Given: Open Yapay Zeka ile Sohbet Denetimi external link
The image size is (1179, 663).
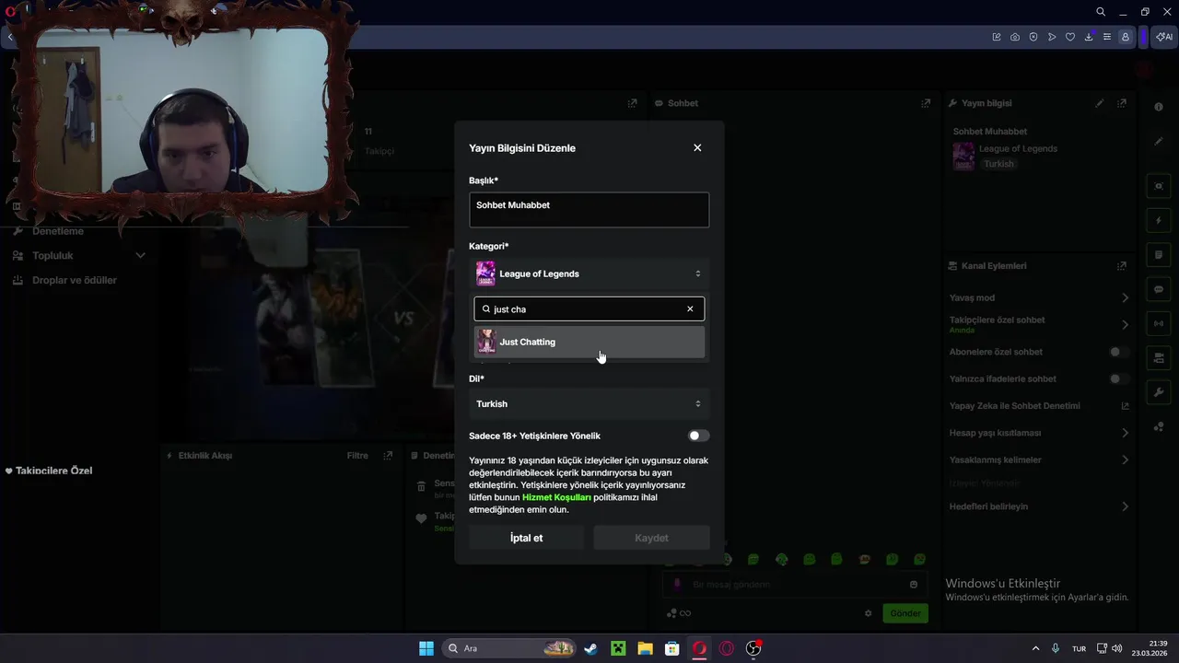Looking at the screenshot, I should point(1125,406).
